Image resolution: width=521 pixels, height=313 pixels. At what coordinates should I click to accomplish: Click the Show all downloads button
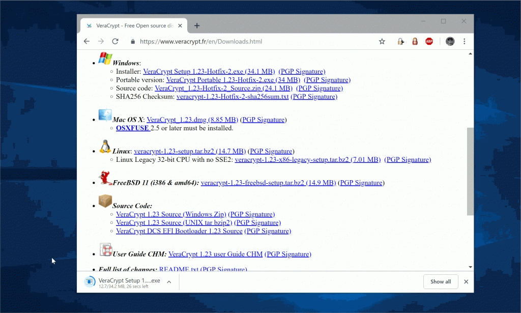(440, 281)
